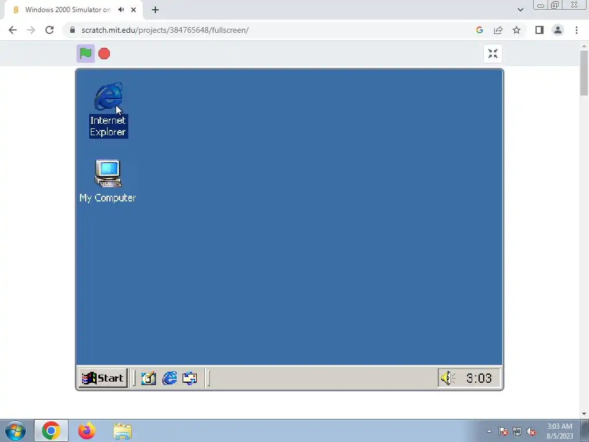Mute the tab via speaker icon
The image size is (589, 442).
[121, 10]
